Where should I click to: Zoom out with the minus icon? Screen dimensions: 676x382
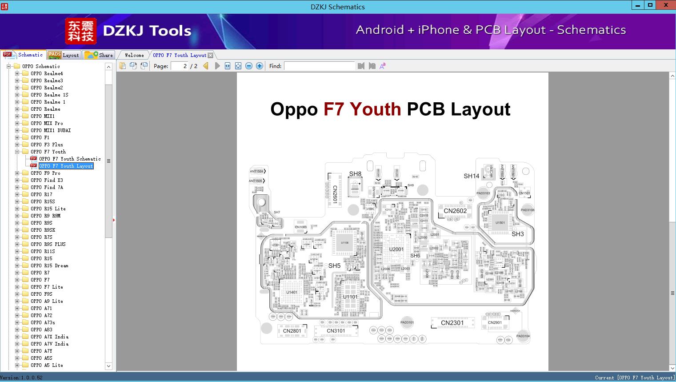249,66
